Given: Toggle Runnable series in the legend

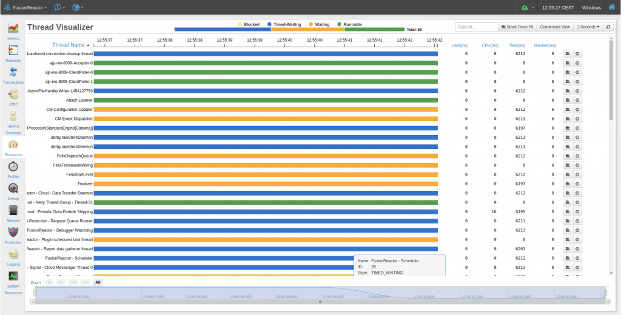Looking at the screenshot, I should pos(349,25).
